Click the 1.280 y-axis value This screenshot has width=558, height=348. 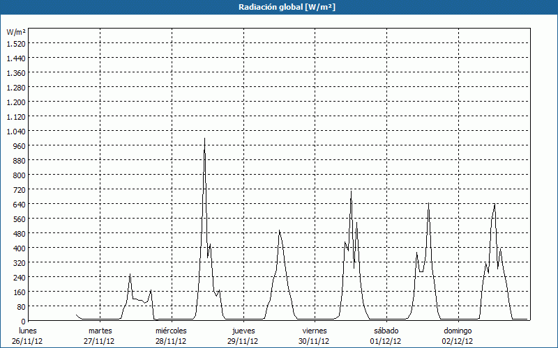(x=16, y=88)
